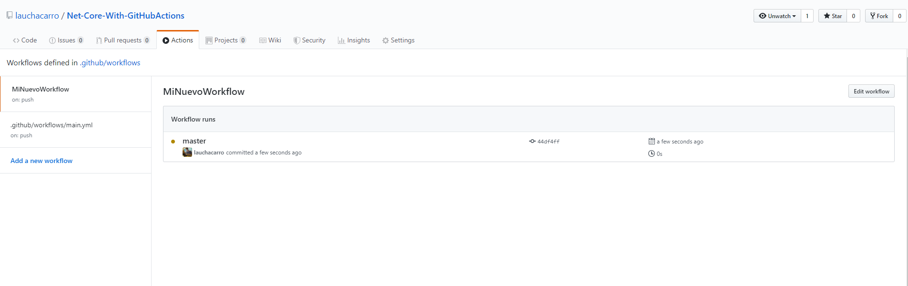Viewport: 908px width, 286px height.
Task: Star the repository
Action: pyautogui.click(x=833, y=16)
